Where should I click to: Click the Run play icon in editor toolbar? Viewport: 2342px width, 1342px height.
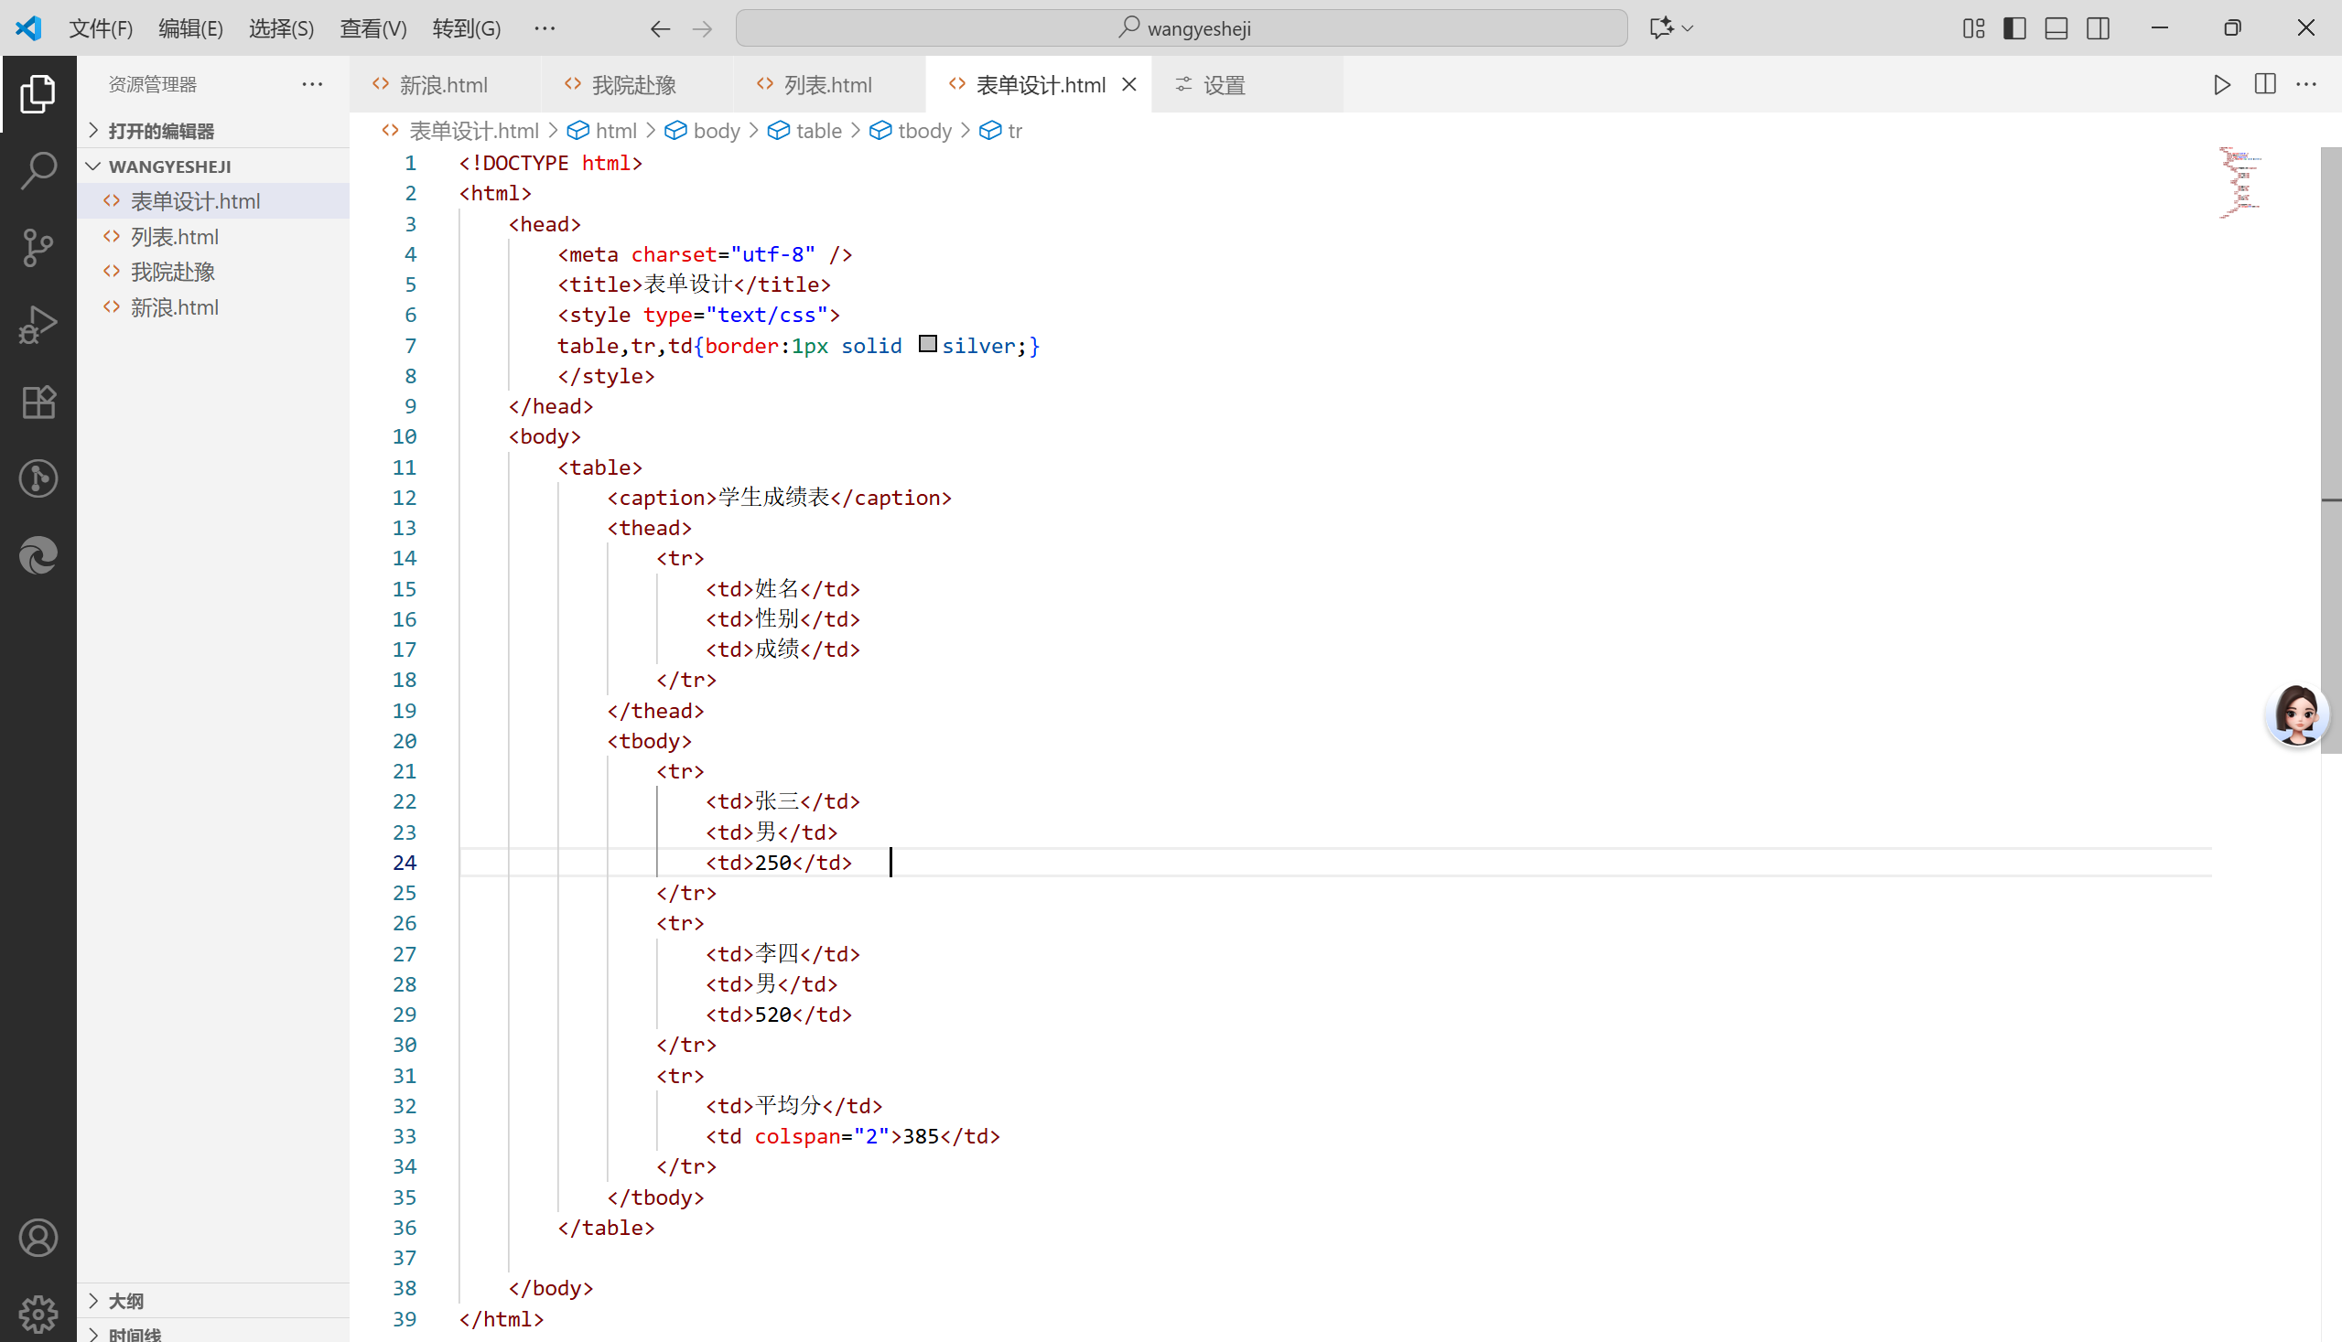2222,85
